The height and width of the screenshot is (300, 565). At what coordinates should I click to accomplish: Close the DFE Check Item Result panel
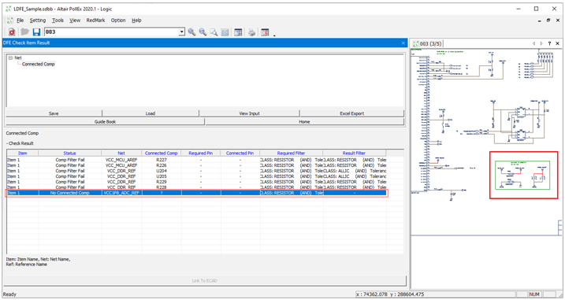coord(403,43)
